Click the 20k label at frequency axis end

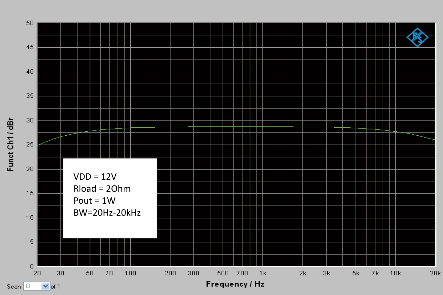(x=435, y=273)
